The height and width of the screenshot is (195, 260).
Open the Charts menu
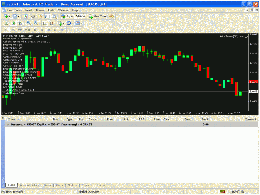(x=40, y=10)
